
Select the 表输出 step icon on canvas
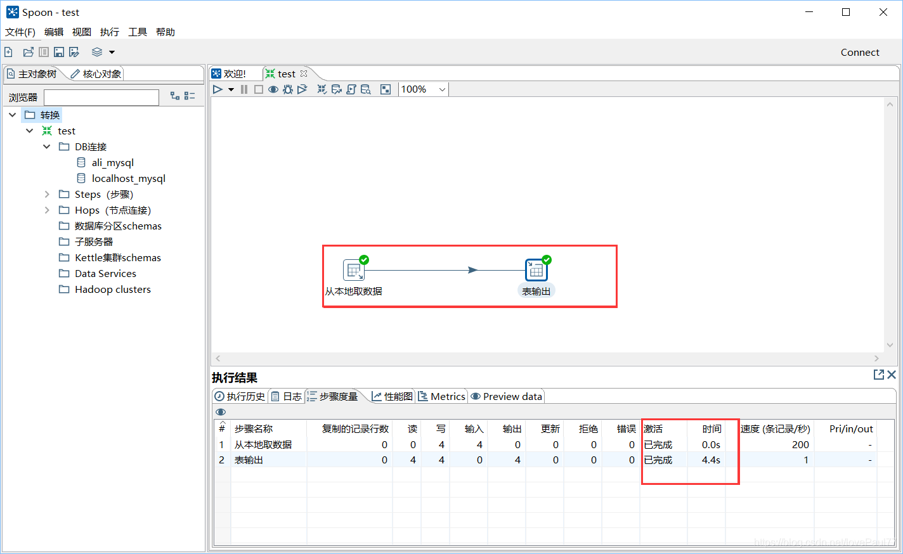pos(536,270)
